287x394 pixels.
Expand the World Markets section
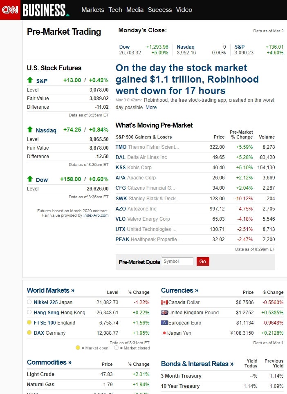click(50, 291)
